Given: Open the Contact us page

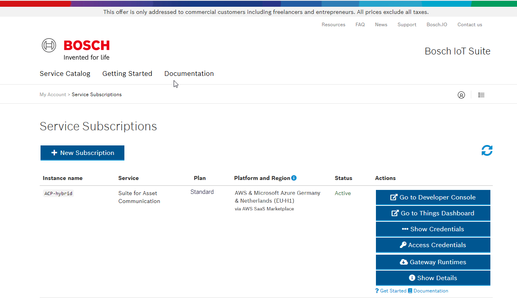Looking at the screenshot, I should coord(470,25).
